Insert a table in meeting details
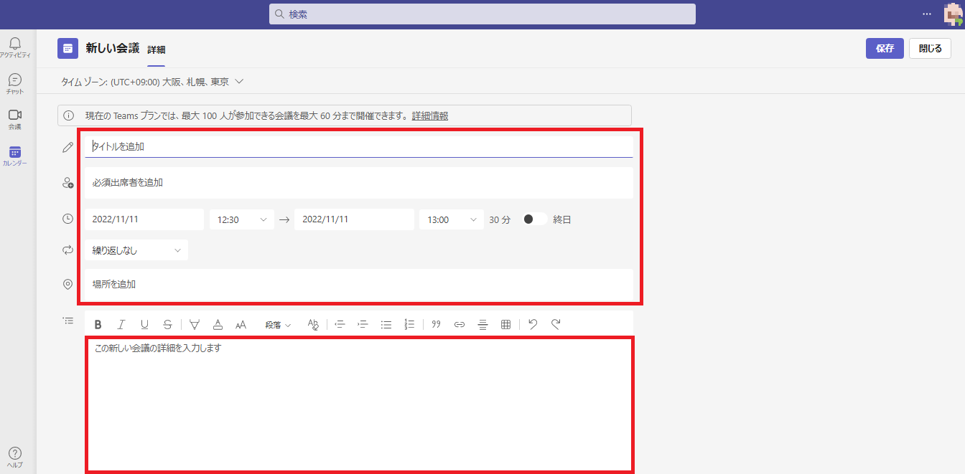 tap(505, 325)
